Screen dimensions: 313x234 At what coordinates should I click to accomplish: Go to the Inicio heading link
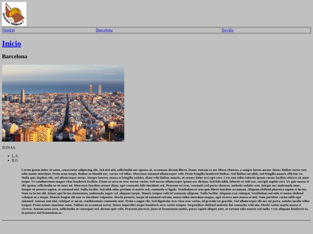[12, 44]
